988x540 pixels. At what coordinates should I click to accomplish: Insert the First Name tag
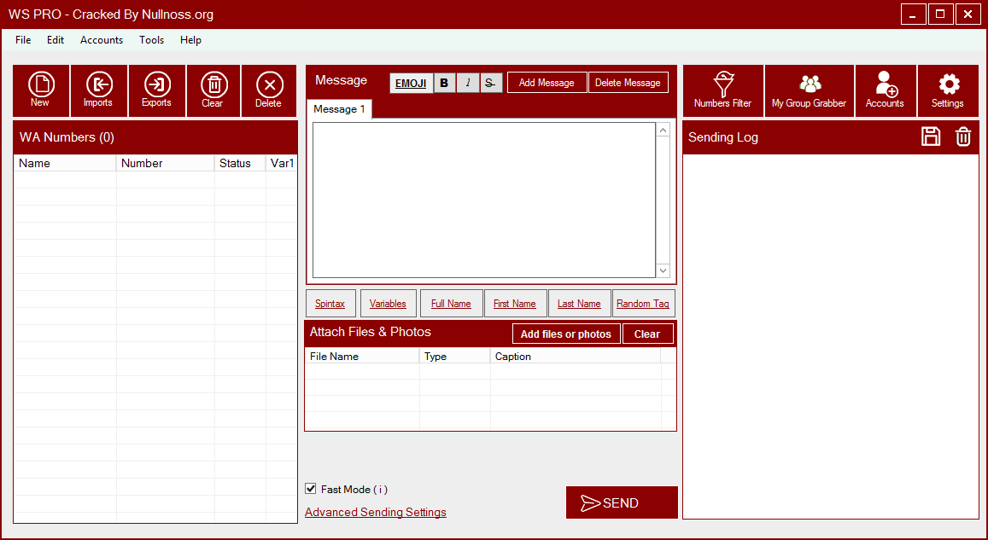coord(515,304)
